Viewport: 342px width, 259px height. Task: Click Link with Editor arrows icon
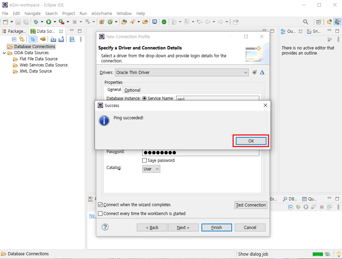click(22, 39)
